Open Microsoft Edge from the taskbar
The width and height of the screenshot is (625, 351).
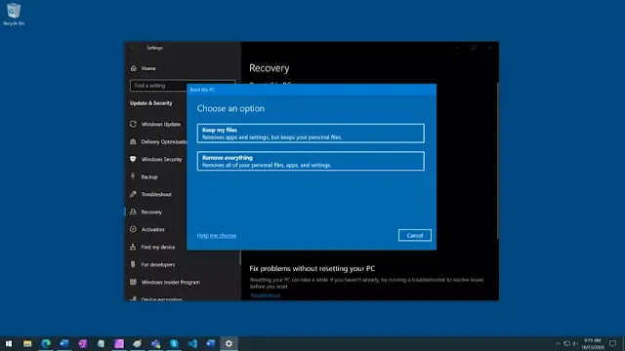point(46,343)
